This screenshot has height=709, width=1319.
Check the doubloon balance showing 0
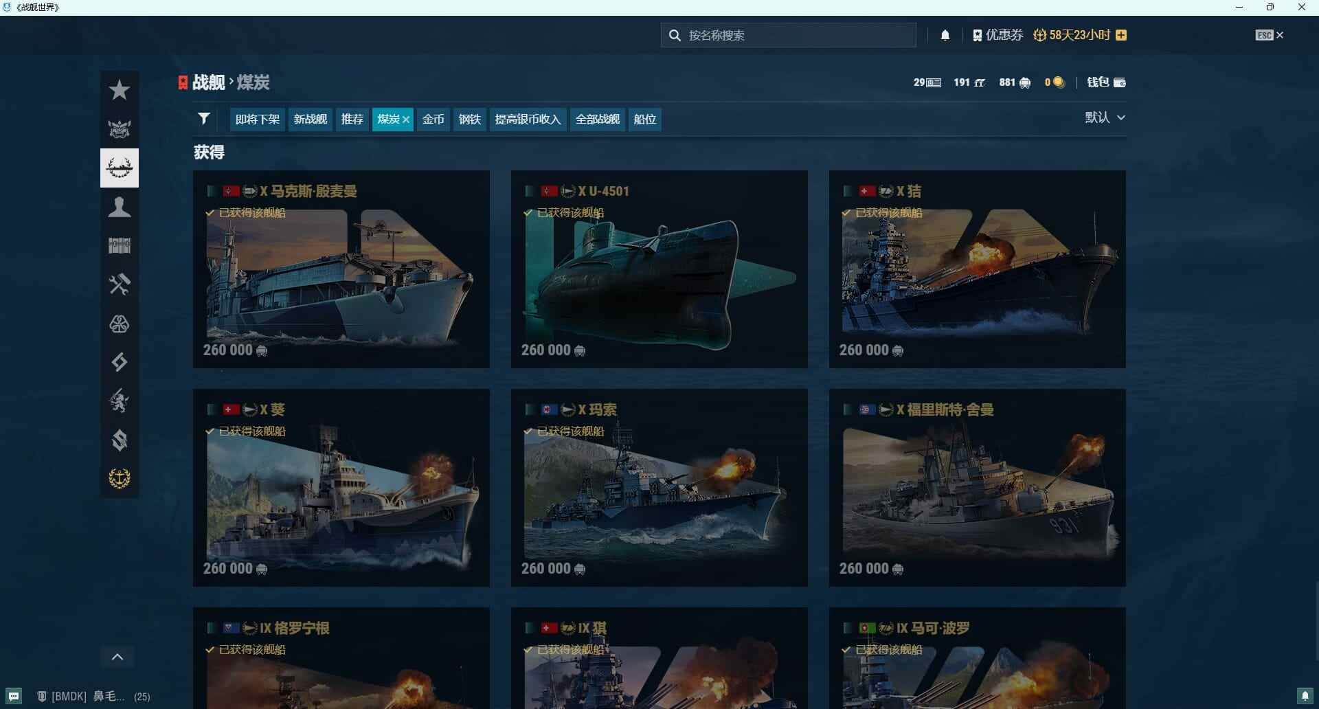coord(1055,82)
